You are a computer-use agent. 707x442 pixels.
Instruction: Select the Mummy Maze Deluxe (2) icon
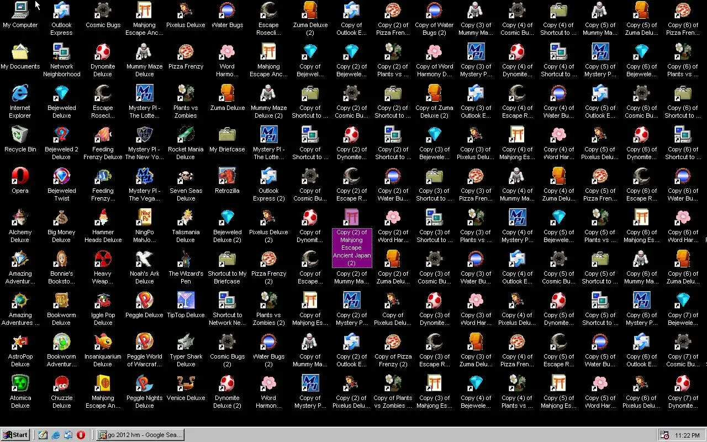tap(269, 102)
